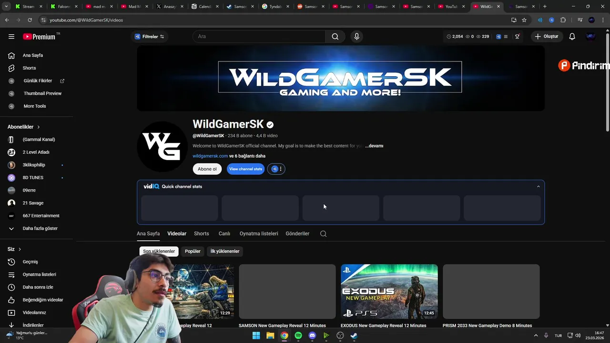Open vidIQ list menu icon in header
The image size is (610, 343).
point(506,37)
